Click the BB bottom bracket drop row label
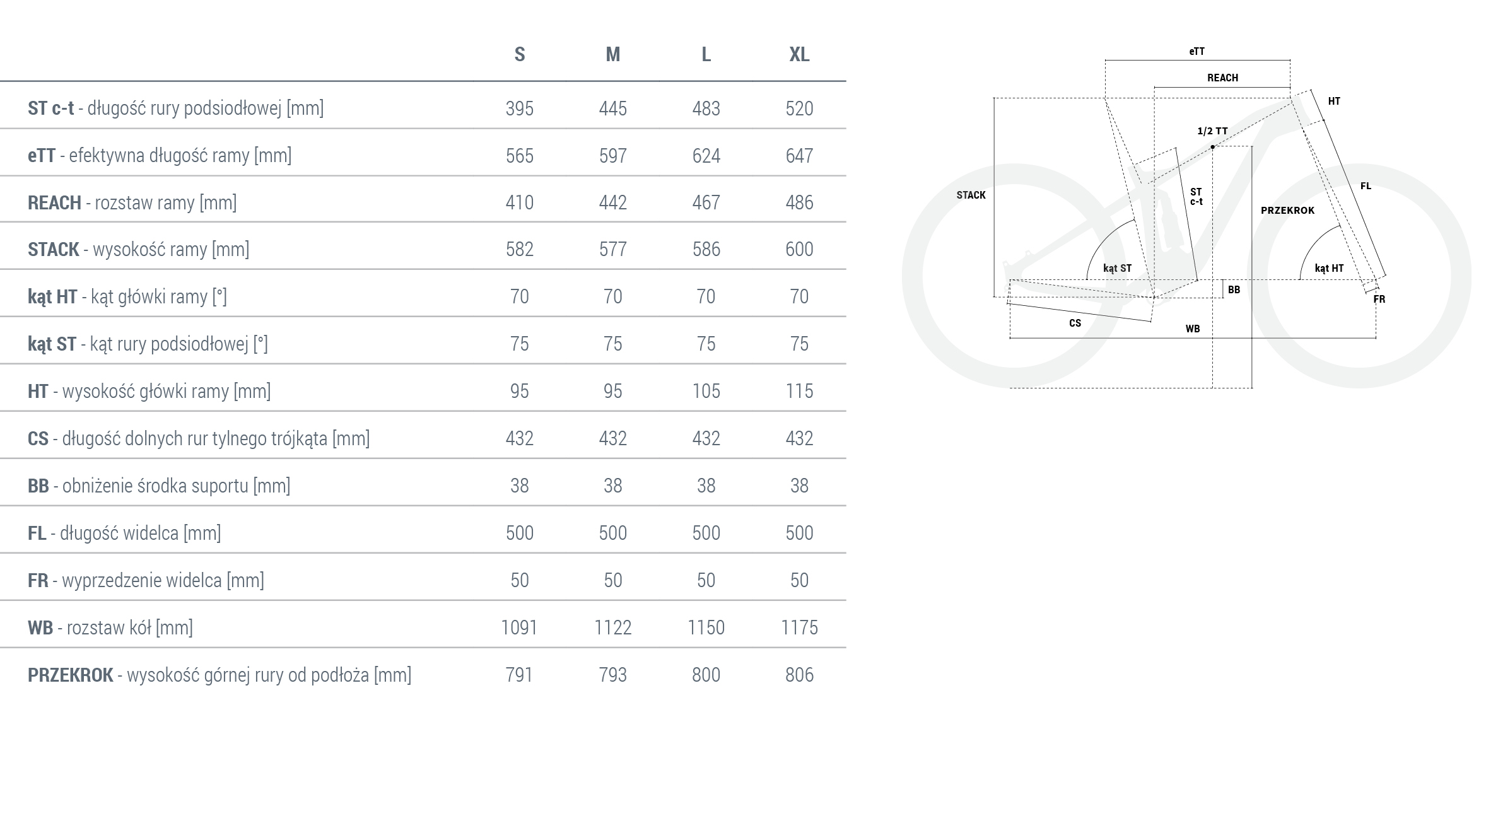Image resolution: width=1498 pixels, height=828 pixels. coord(159,486)
